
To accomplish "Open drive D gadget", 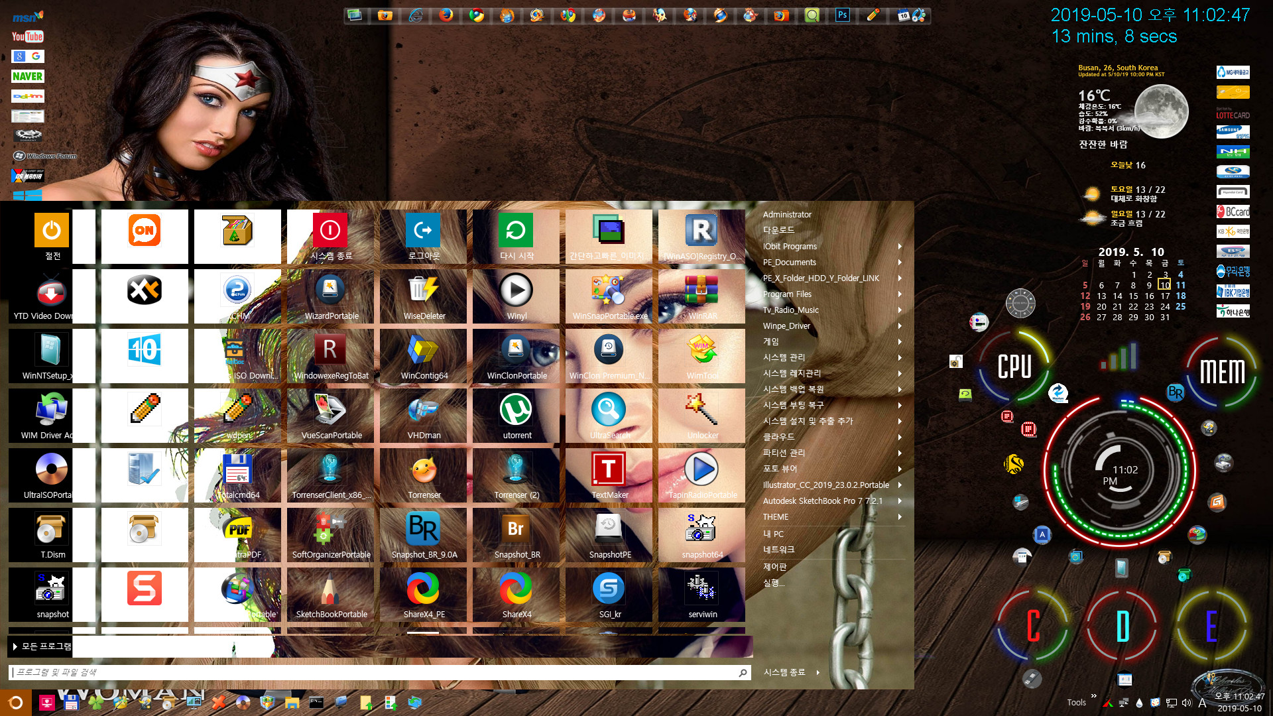I will (1122, 625).
